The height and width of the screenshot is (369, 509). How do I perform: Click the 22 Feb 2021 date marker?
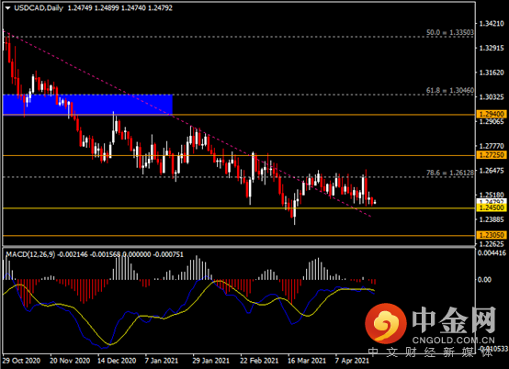tap(259, 361)
